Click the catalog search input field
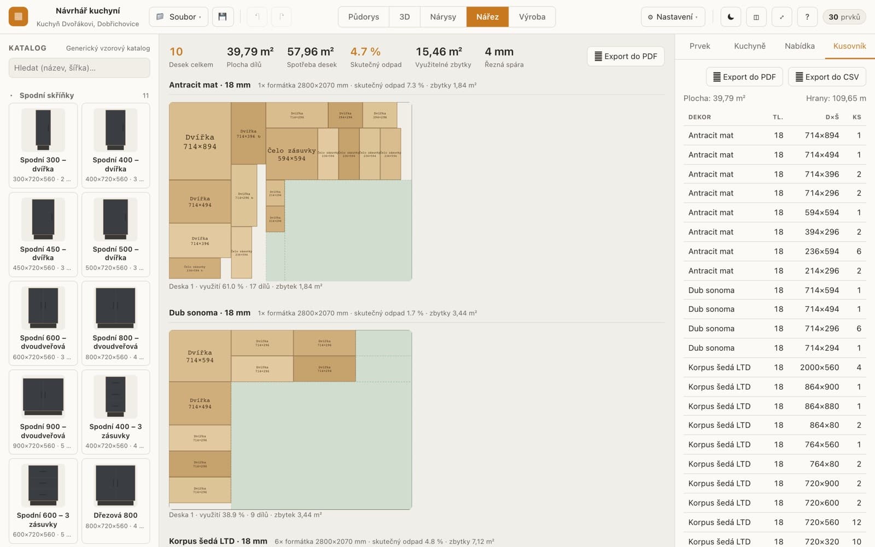The width and height of the screenshot is (875, 547). (x=79, y=68)
